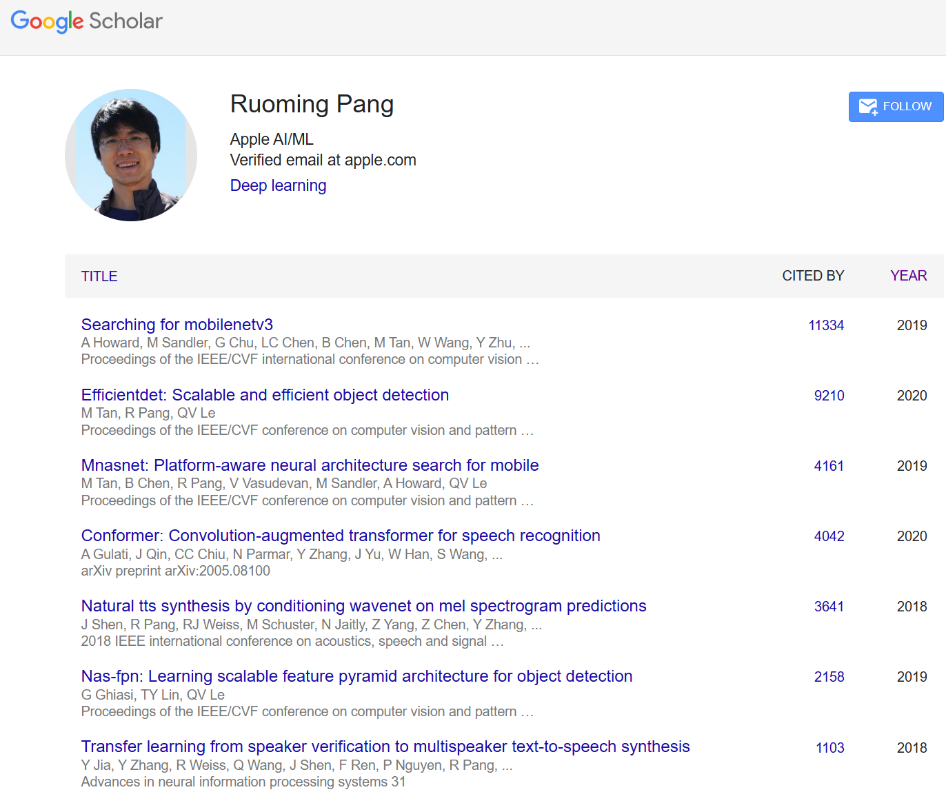Click 'Advances in neural information processing systems 31'
The width and height of the screenshot is (946, 792).
click(x=243, y=782)
